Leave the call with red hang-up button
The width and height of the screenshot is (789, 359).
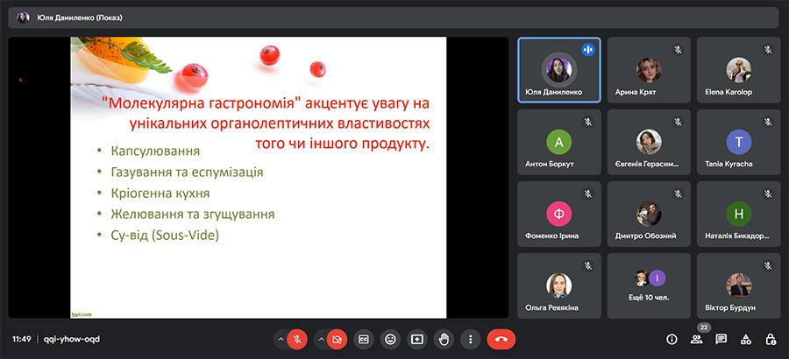501,340
